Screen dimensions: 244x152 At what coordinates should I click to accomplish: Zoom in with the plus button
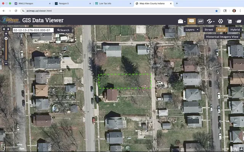click(6, 34)
